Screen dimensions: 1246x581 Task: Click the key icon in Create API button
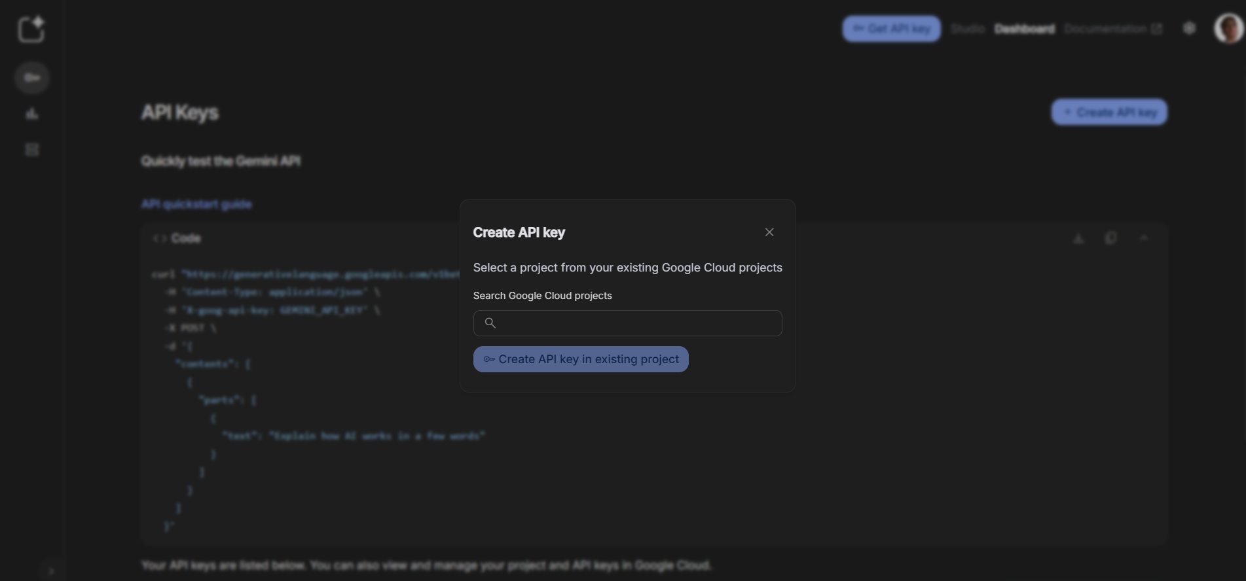[488, 359]
